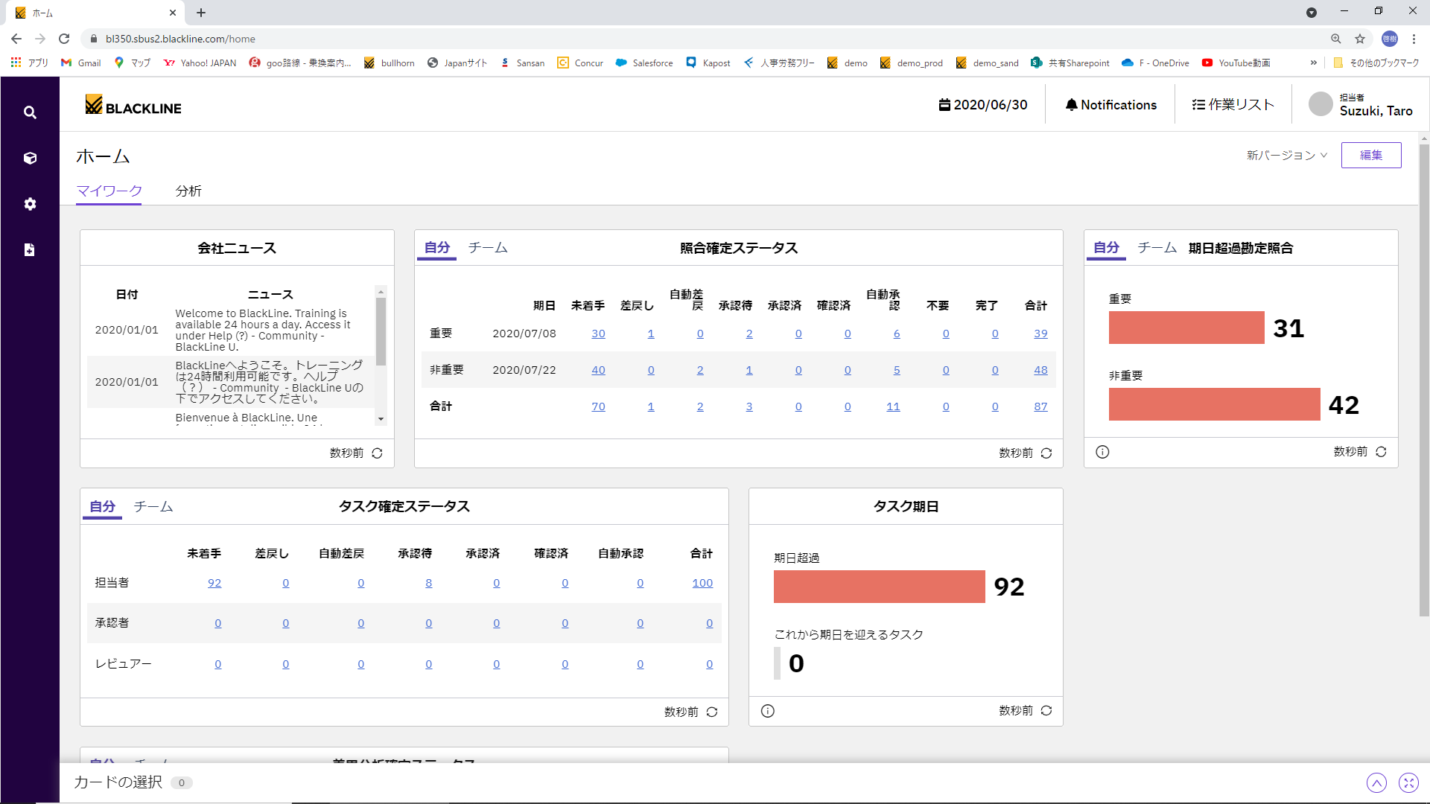Open the search panel in the left sidebar
The width and height of the screenshot is (1430, 804).
coord(30,112)
